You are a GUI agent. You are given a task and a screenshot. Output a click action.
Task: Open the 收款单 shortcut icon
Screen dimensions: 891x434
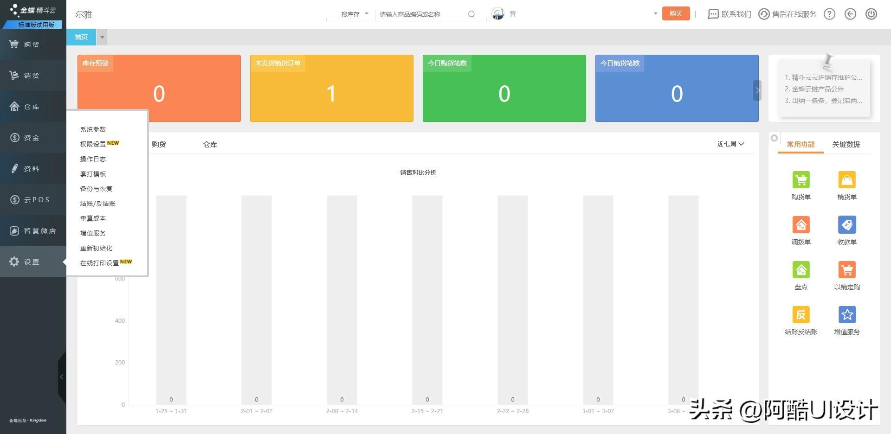(847, 225)
